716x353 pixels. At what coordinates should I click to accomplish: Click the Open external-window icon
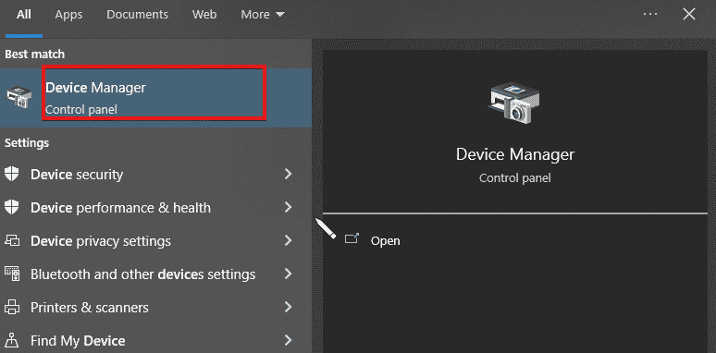(x=352, y=238)
